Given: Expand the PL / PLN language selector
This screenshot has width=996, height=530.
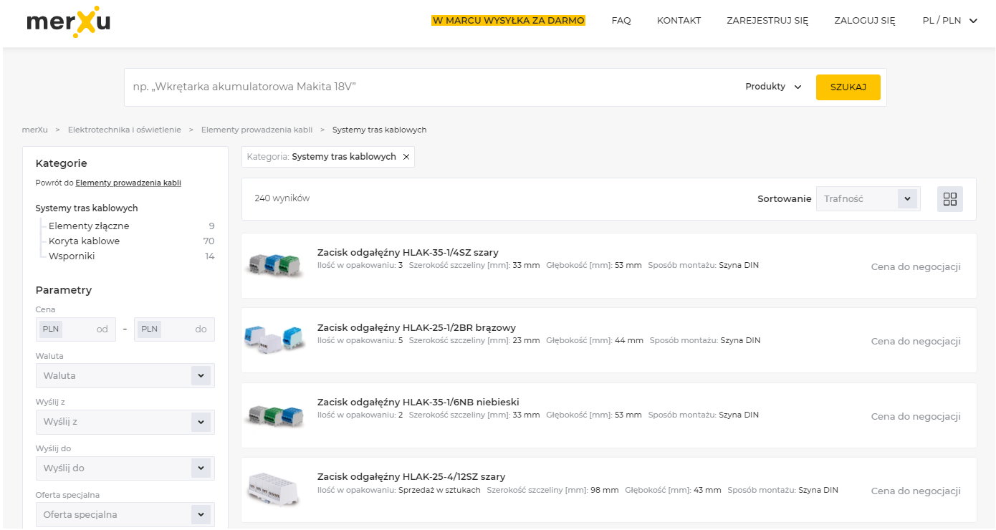Looking at the screenshot, I should [949, 21].
